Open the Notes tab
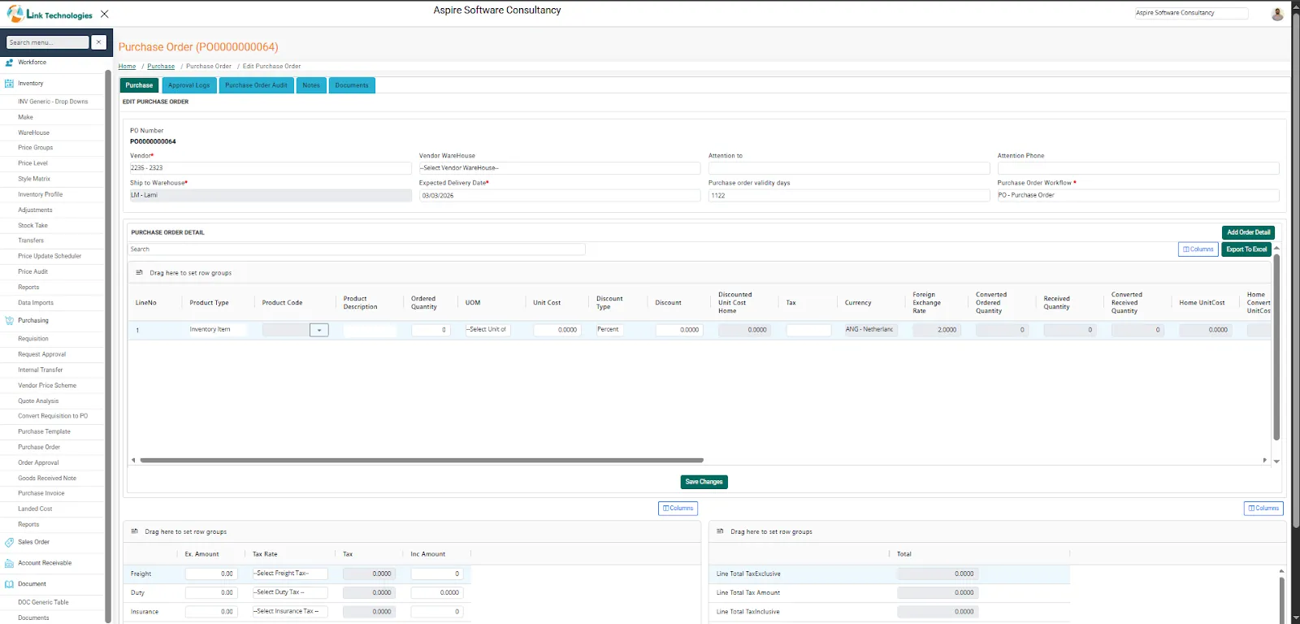Image resolution: width=1300 pixels, height=624 pixels. (x=311, y=85)
